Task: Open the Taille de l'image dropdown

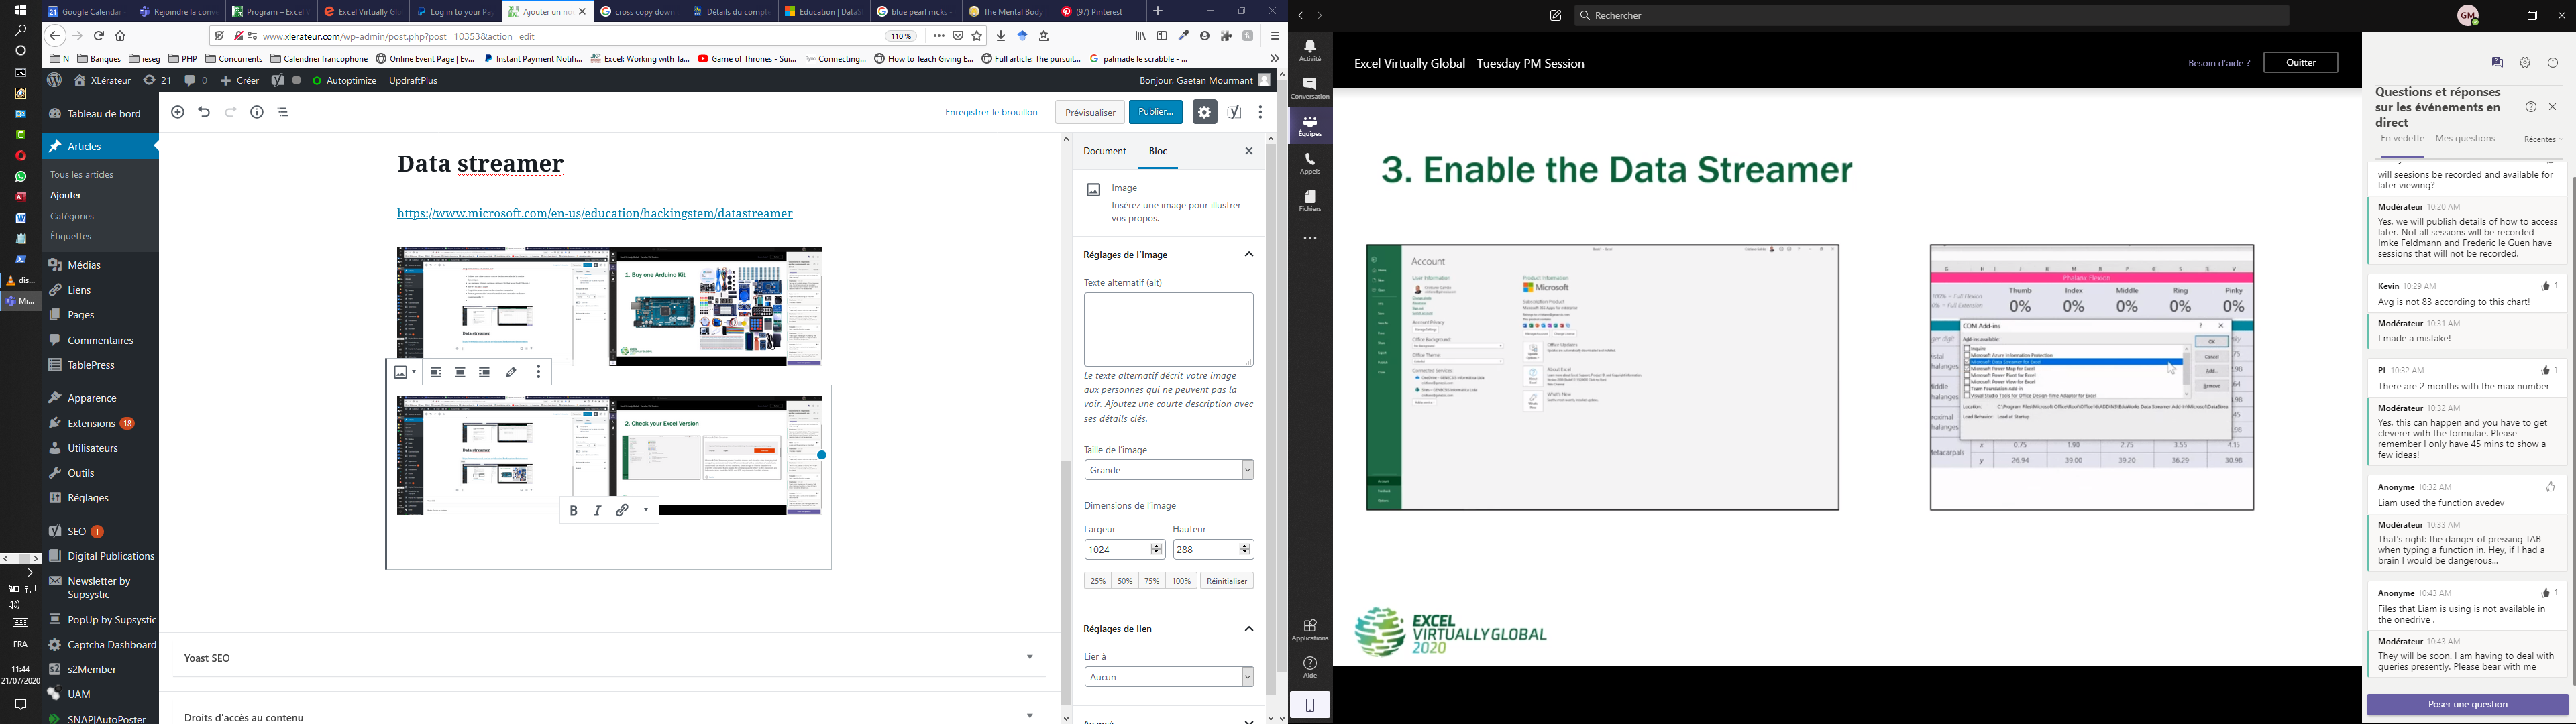Action: (1169, 470)
